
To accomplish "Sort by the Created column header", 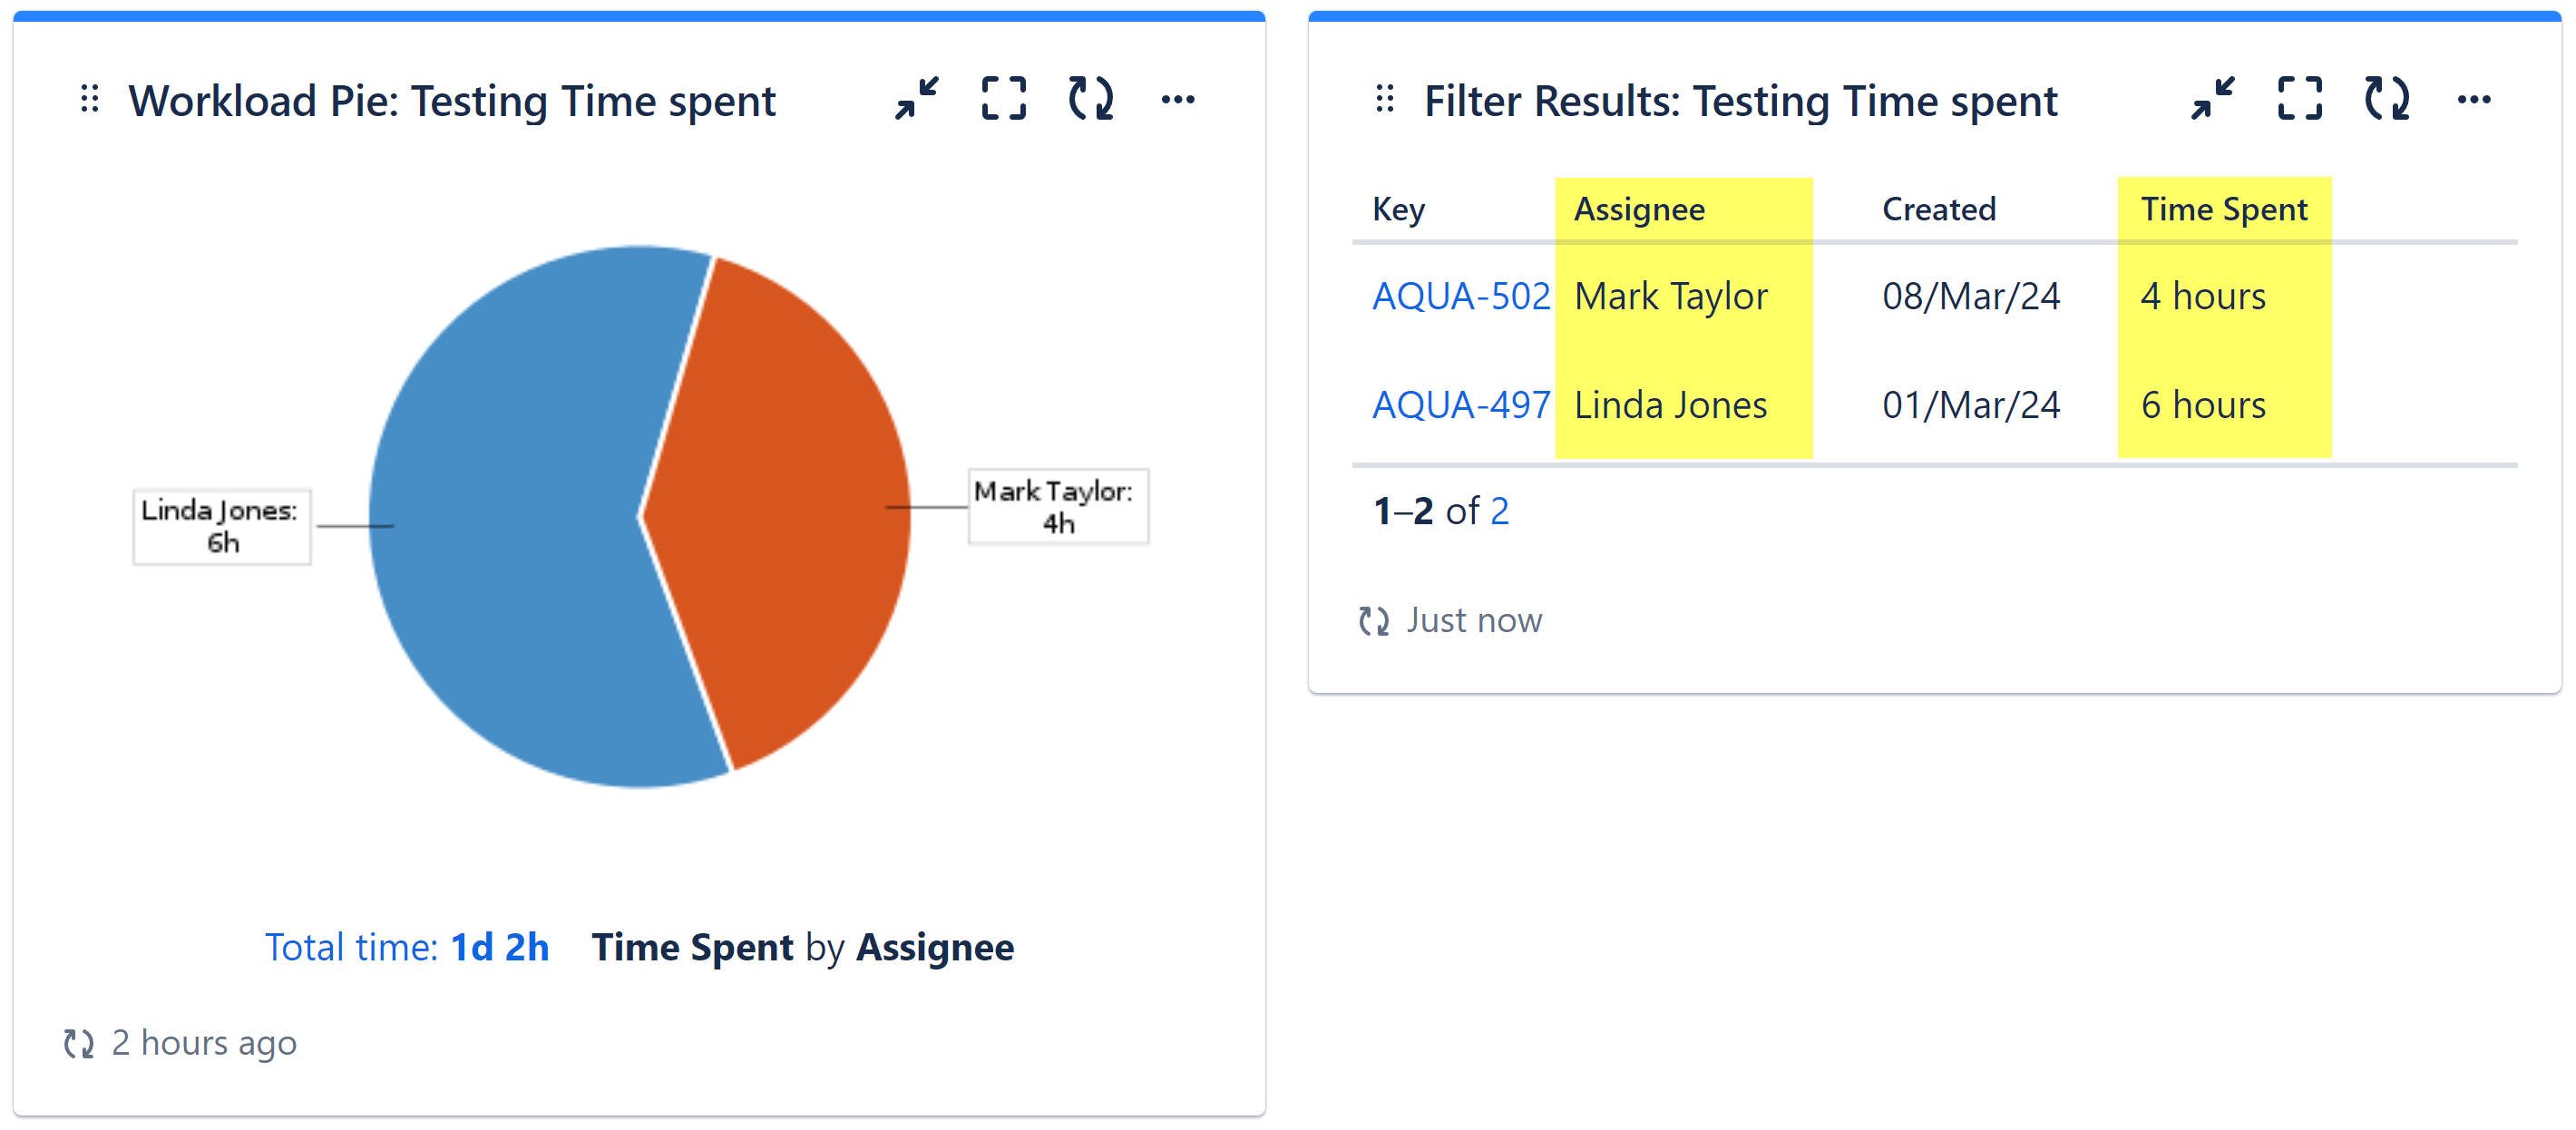I will pyautogui.click(x=1939, y=208).
